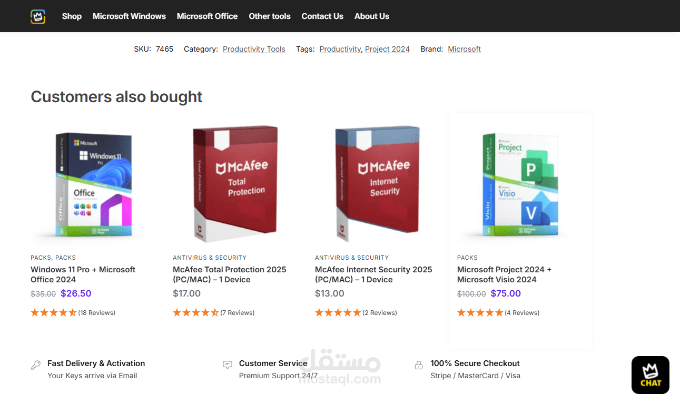
Task: Click star rating for Project + Visio pack
Action: [480, 313]
